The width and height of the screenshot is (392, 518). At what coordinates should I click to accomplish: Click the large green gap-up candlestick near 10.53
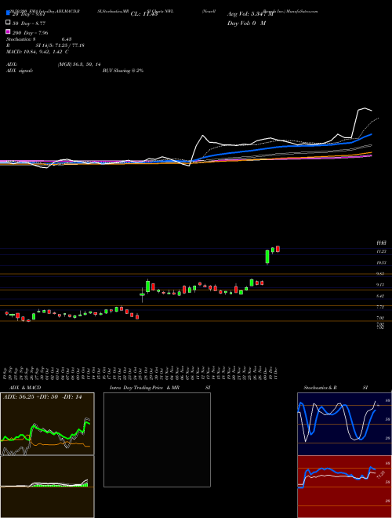point(267,257)
